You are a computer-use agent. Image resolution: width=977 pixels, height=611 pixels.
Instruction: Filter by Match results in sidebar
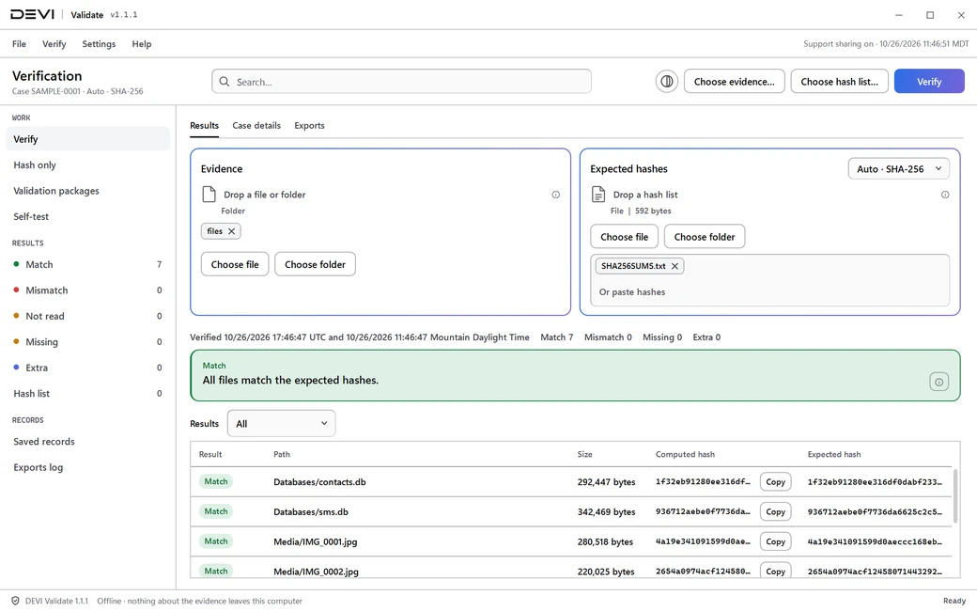88,264
